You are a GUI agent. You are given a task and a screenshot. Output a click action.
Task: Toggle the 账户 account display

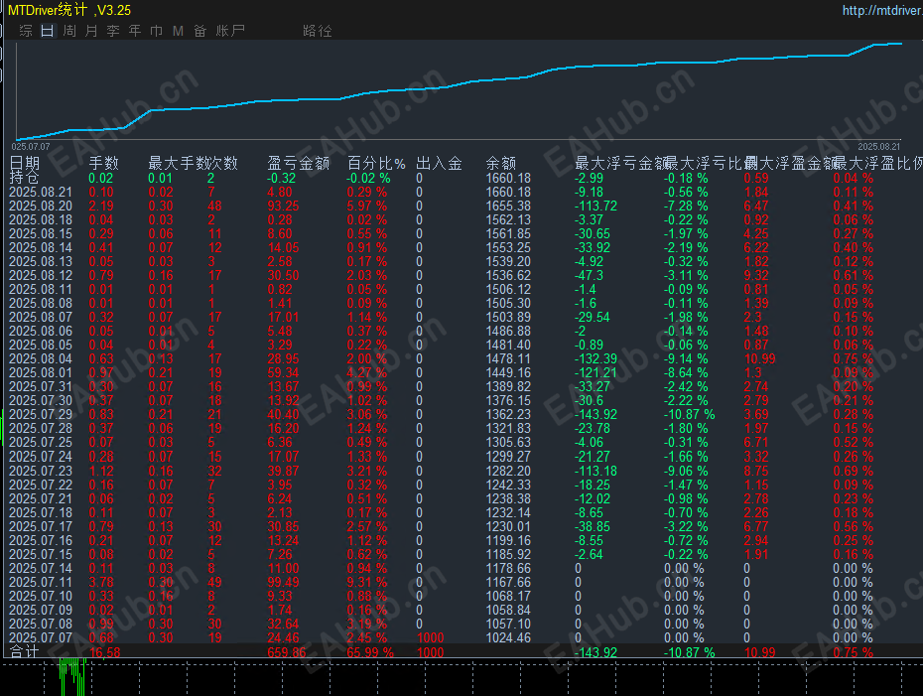[230, 31]
